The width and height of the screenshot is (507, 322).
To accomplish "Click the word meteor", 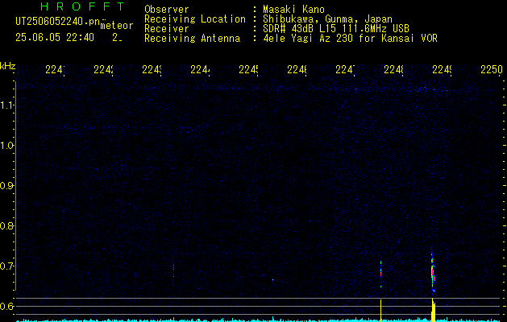I will pyautogui.click(x=117, y=26).
